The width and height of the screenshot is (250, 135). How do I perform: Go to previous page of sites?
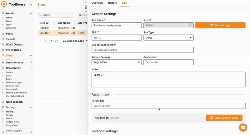tap(40, 41)
